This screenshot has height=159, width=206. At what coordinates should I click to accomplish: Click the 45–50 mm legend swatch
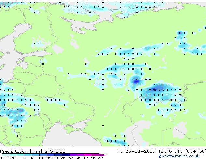tap(96, 155)
